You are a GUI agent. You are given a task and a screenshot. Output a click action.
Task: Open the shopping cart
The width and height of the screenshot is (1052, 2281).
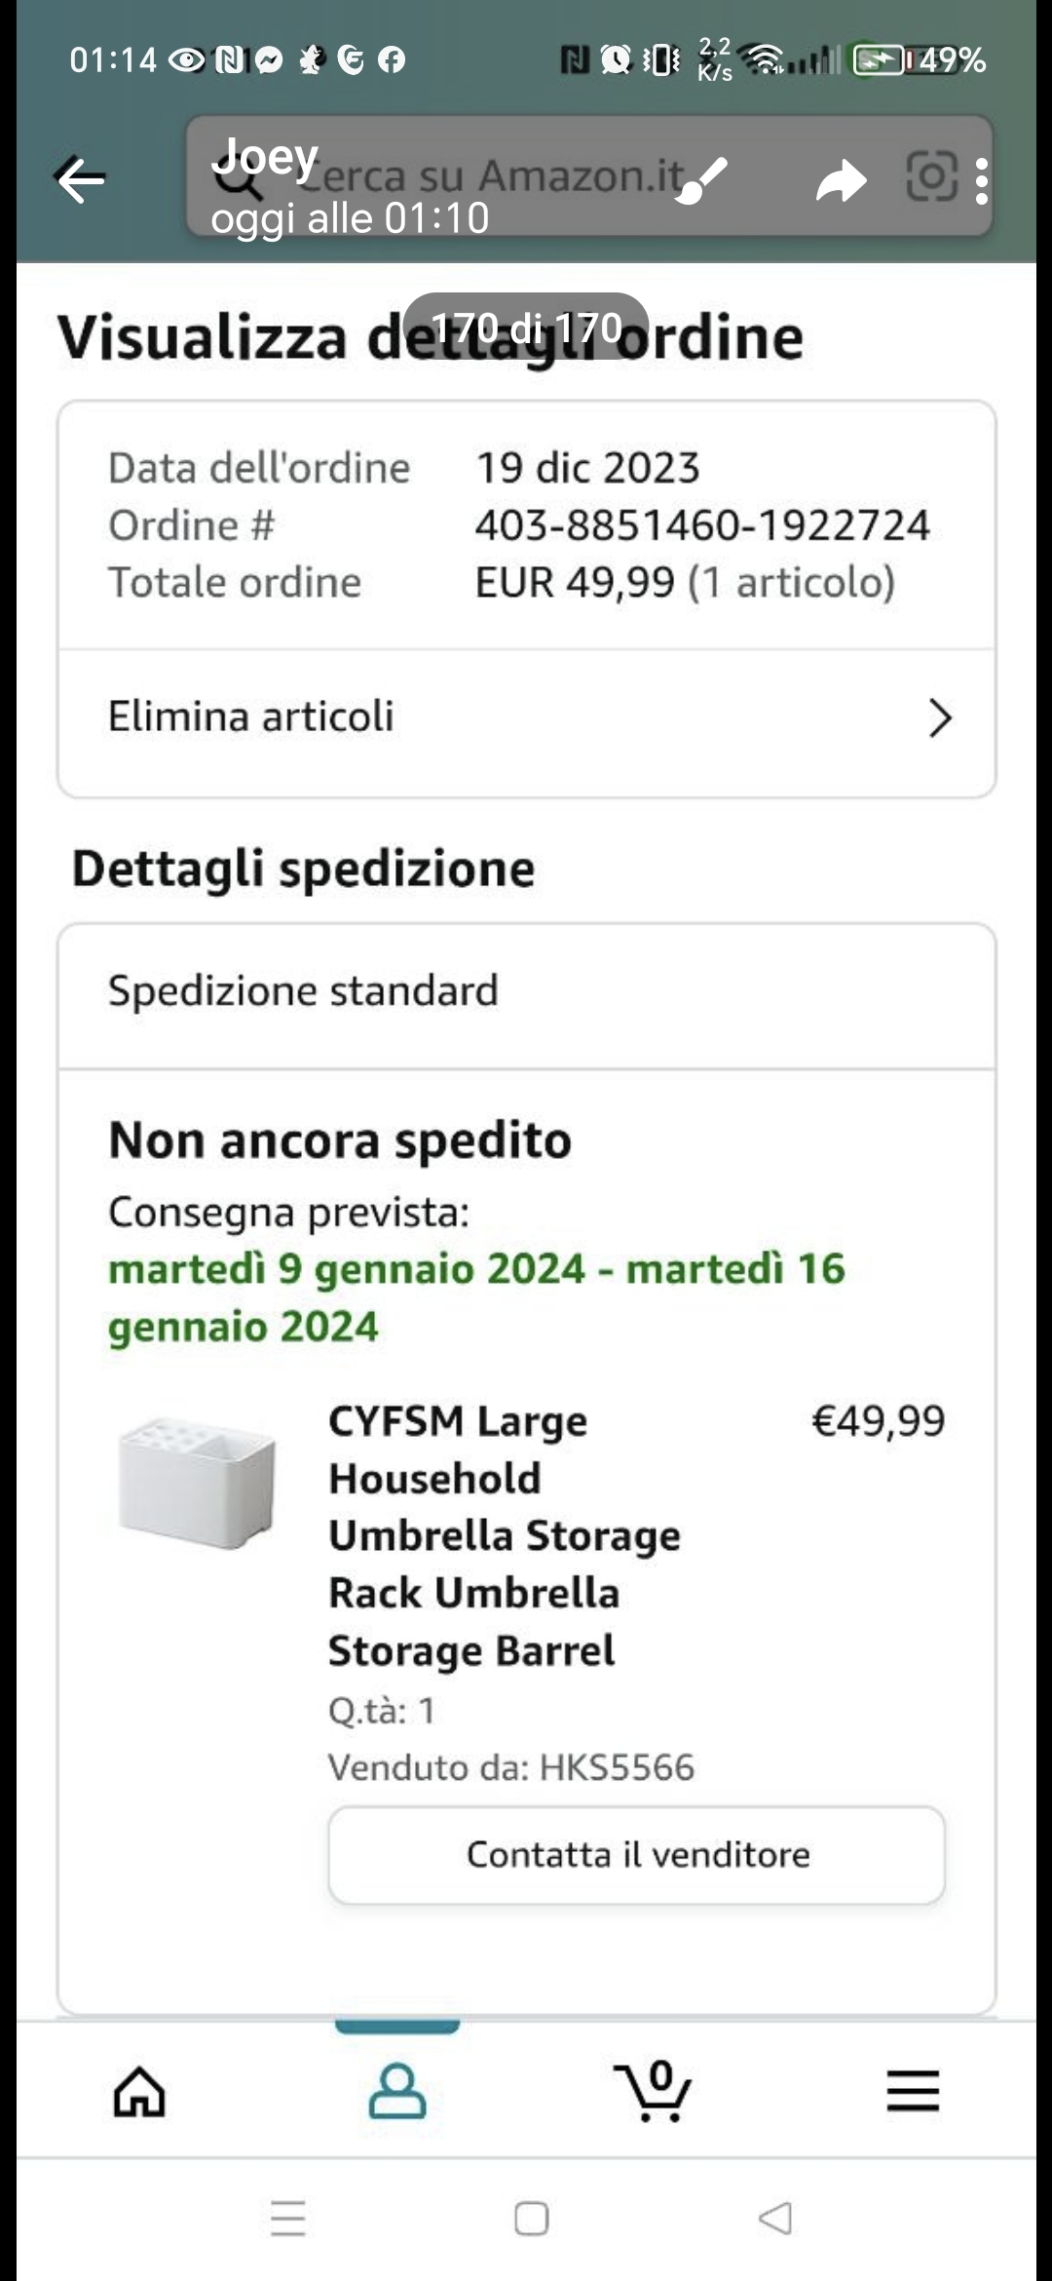coord(654,2092)
